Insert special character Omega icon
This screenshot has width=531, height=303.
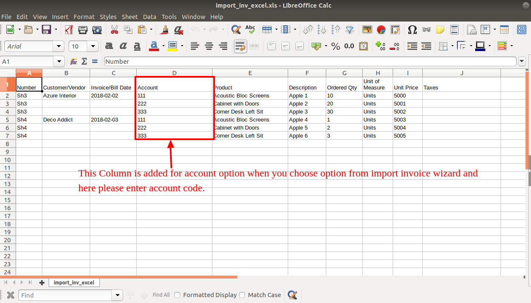pyautogui.click(x=412, y=30)
